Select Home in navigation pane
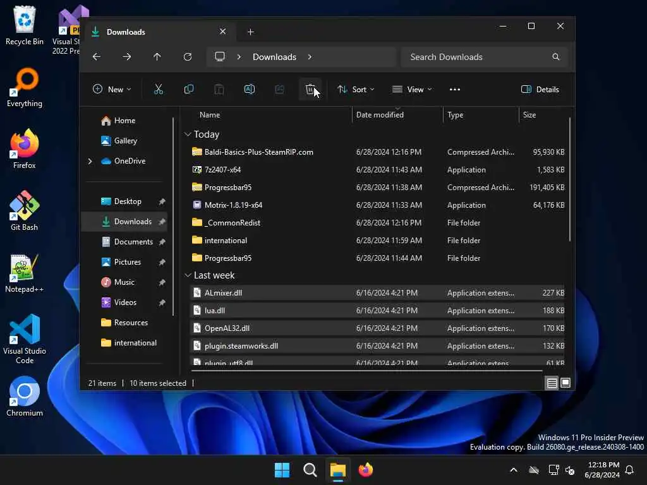Screen dimensions: 647x485 (124, 121)
